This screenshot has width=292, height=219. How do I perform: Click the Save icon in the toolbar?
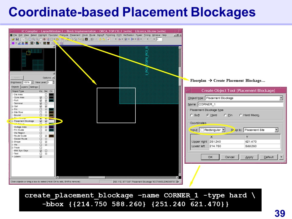point(17,39)
